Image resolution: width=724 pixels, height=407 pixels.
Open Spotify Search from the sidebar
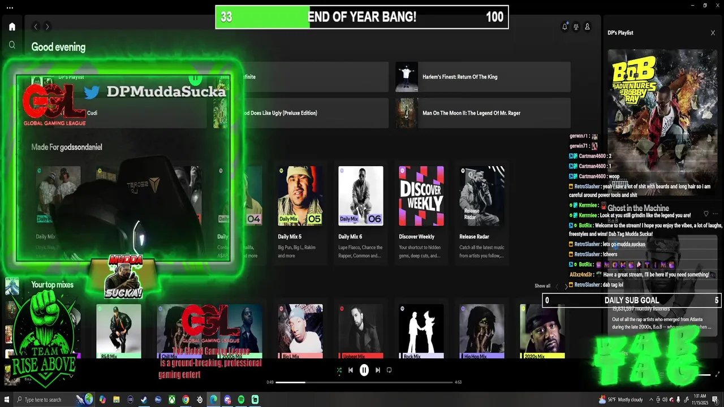(12, 45)
